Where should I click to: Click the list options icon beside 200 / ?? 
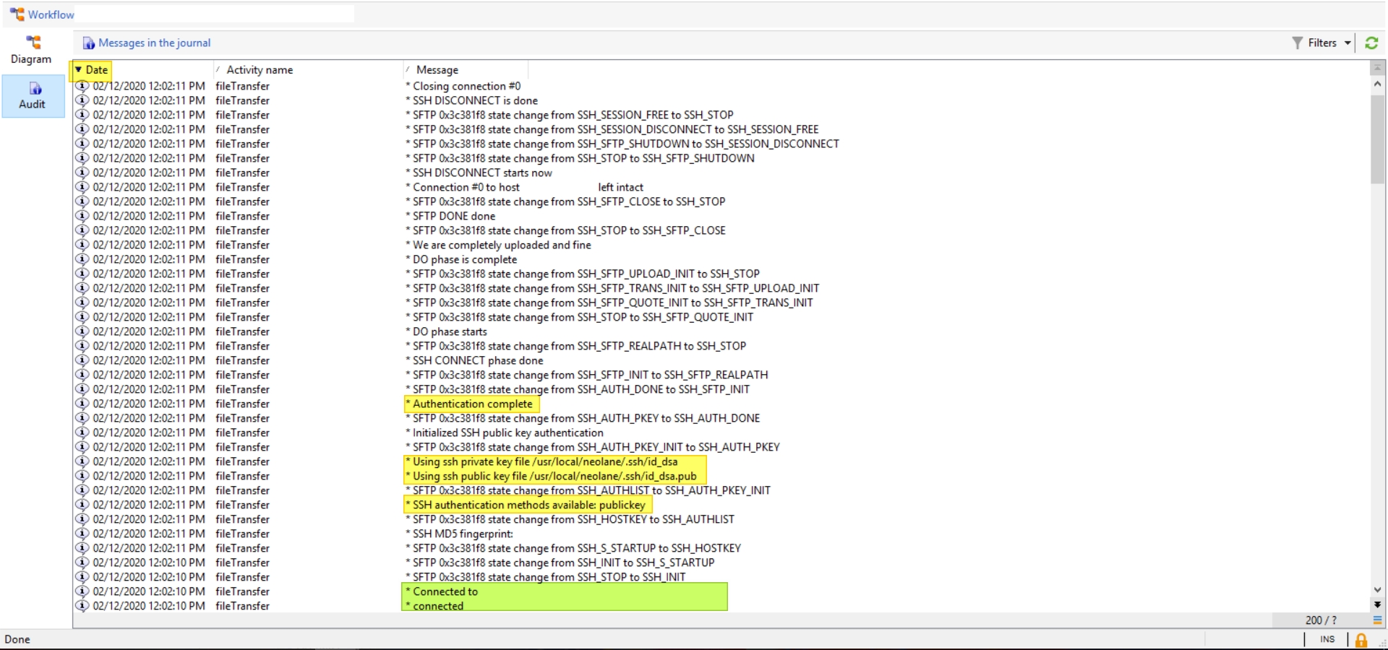1377,620
